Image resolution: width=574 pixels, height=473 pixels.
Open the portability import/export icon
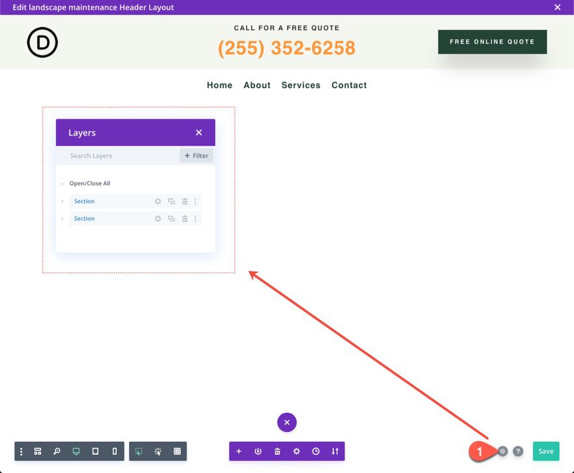tap(335, 451)
